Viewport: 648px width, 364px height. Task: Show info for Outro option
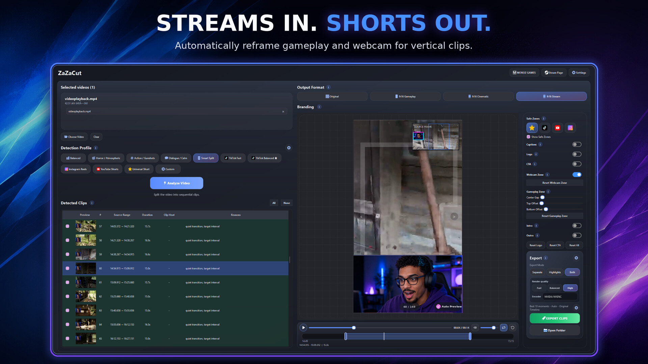pyautogui.click(x=537, y=236)
